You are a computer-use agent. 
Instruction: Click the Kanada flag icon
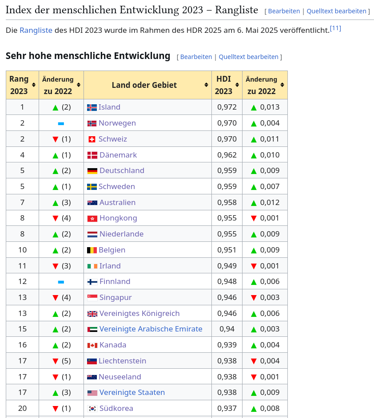click(92, 345)
